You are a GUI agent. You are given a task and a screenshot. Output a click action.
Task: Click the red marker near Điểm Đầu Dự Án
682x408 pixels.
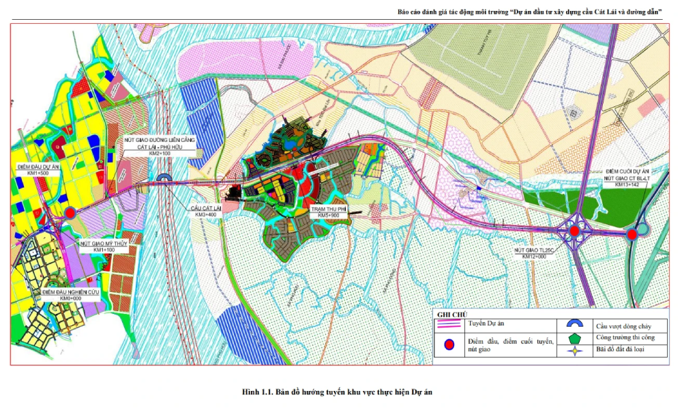pos(70,214)
